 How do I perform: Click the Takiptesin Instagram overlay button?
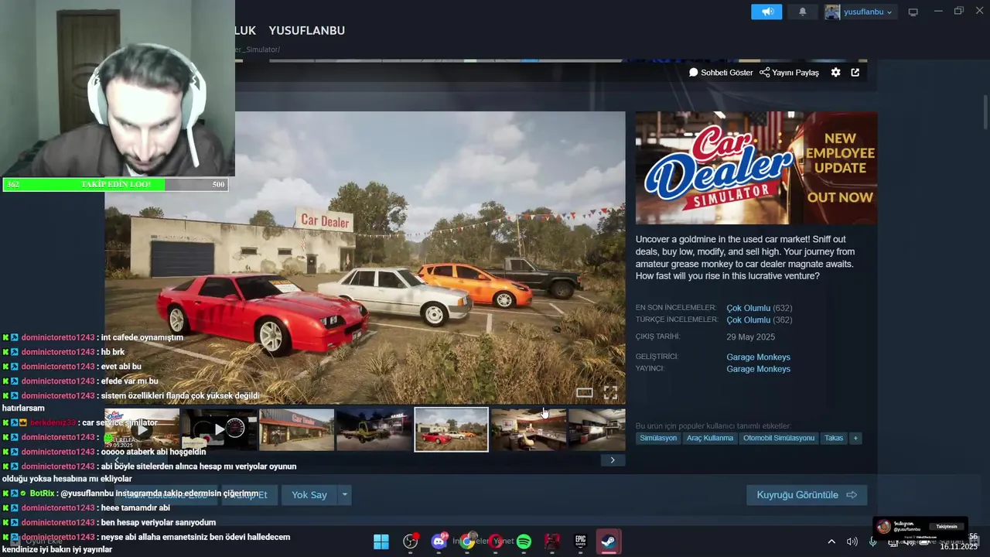click(x=947, y=527)
